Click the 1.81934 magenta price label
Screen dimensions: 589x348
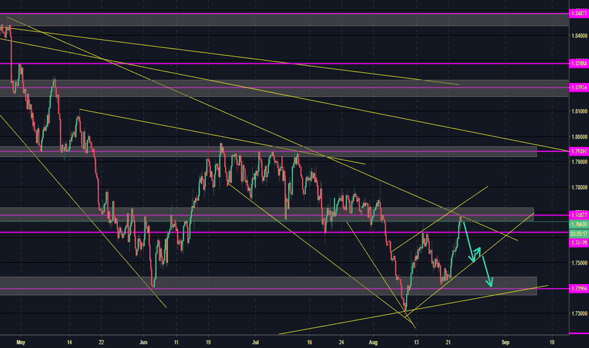(x=579, y=88)
